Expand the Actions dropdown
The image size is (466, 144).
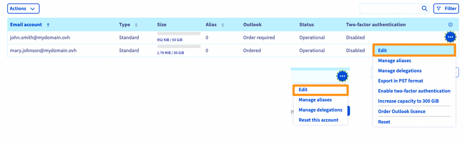tap(23, 9)
